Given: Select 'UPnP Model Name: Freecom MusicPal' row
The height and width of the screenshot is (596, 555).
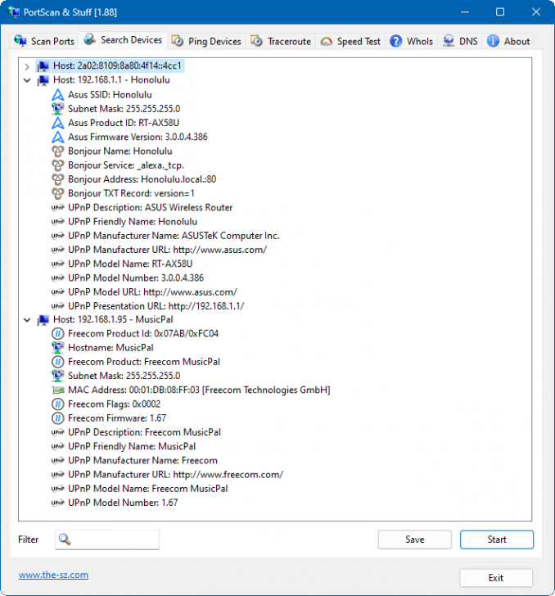Looking at the screenshot, I should tap(148, 489).
